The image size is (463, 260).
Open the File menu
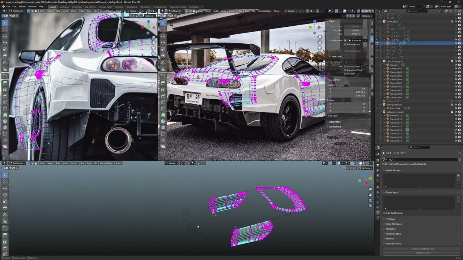8,6
